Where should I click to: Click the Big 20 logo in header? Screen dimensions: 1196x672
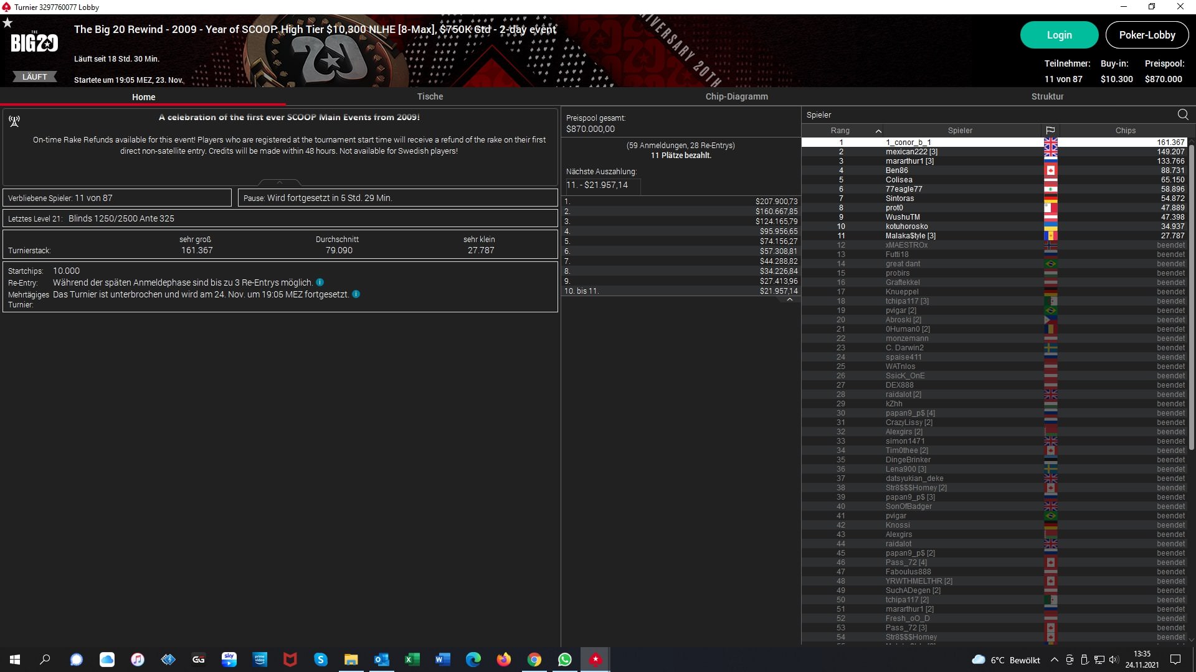34,42
